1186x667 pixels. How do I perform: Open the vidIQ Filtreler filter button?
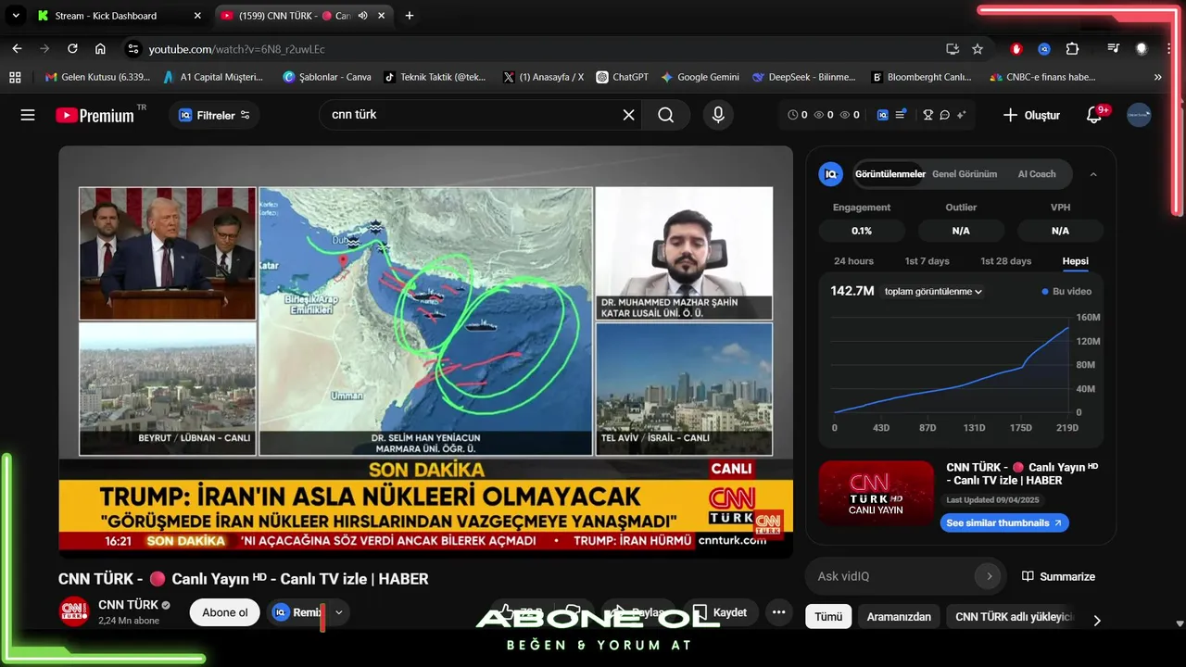tap(214, 115)
